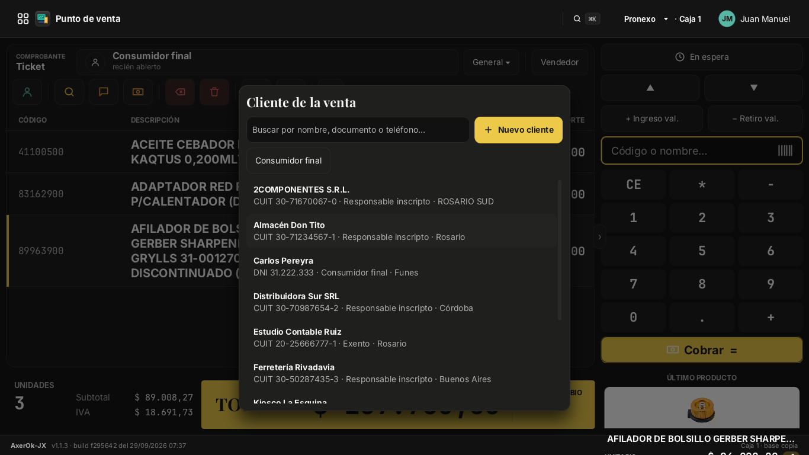Click the person icon beside Consumidor final
This screenshot has width=809, height=455.
coord(95,62)
